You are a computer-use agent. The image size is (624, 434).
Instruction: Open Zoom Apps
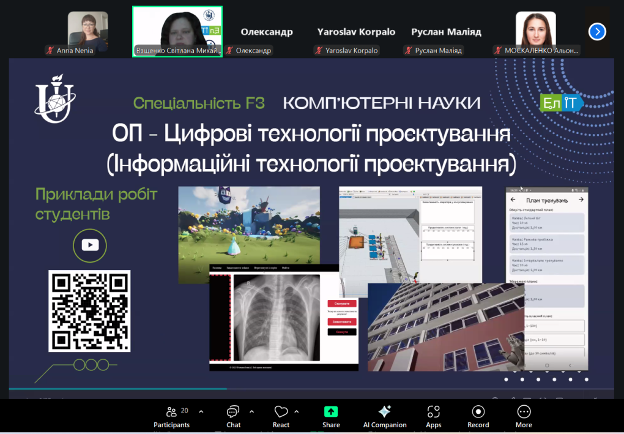(433, 412)
